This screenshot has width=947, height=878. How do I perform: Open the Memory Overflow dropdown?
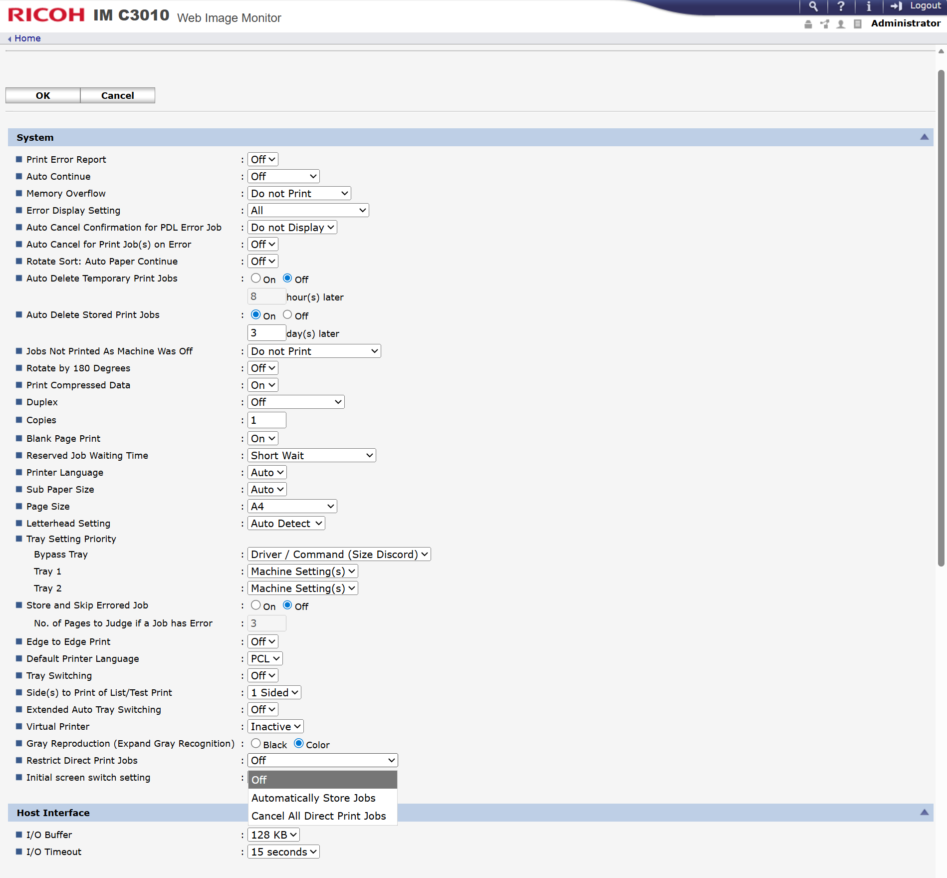coord(299,193)
